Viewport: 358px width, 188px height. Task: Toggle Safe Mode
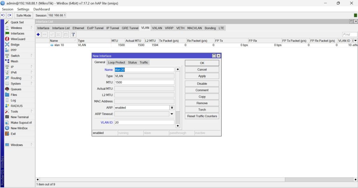point(23,15)
